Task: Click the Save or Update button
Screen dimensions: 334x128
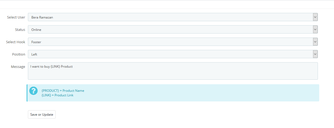Action: coord(42,114)
